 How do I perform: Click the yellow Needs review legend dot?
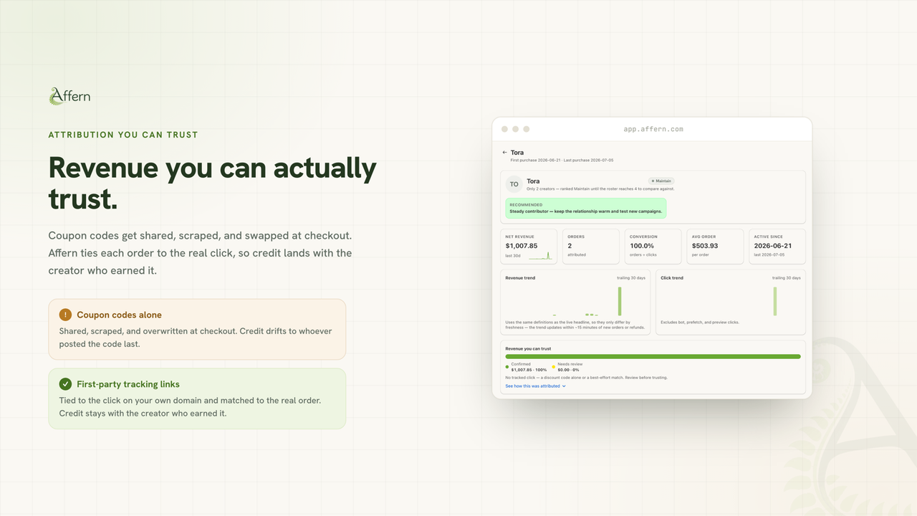coord(554,367)
